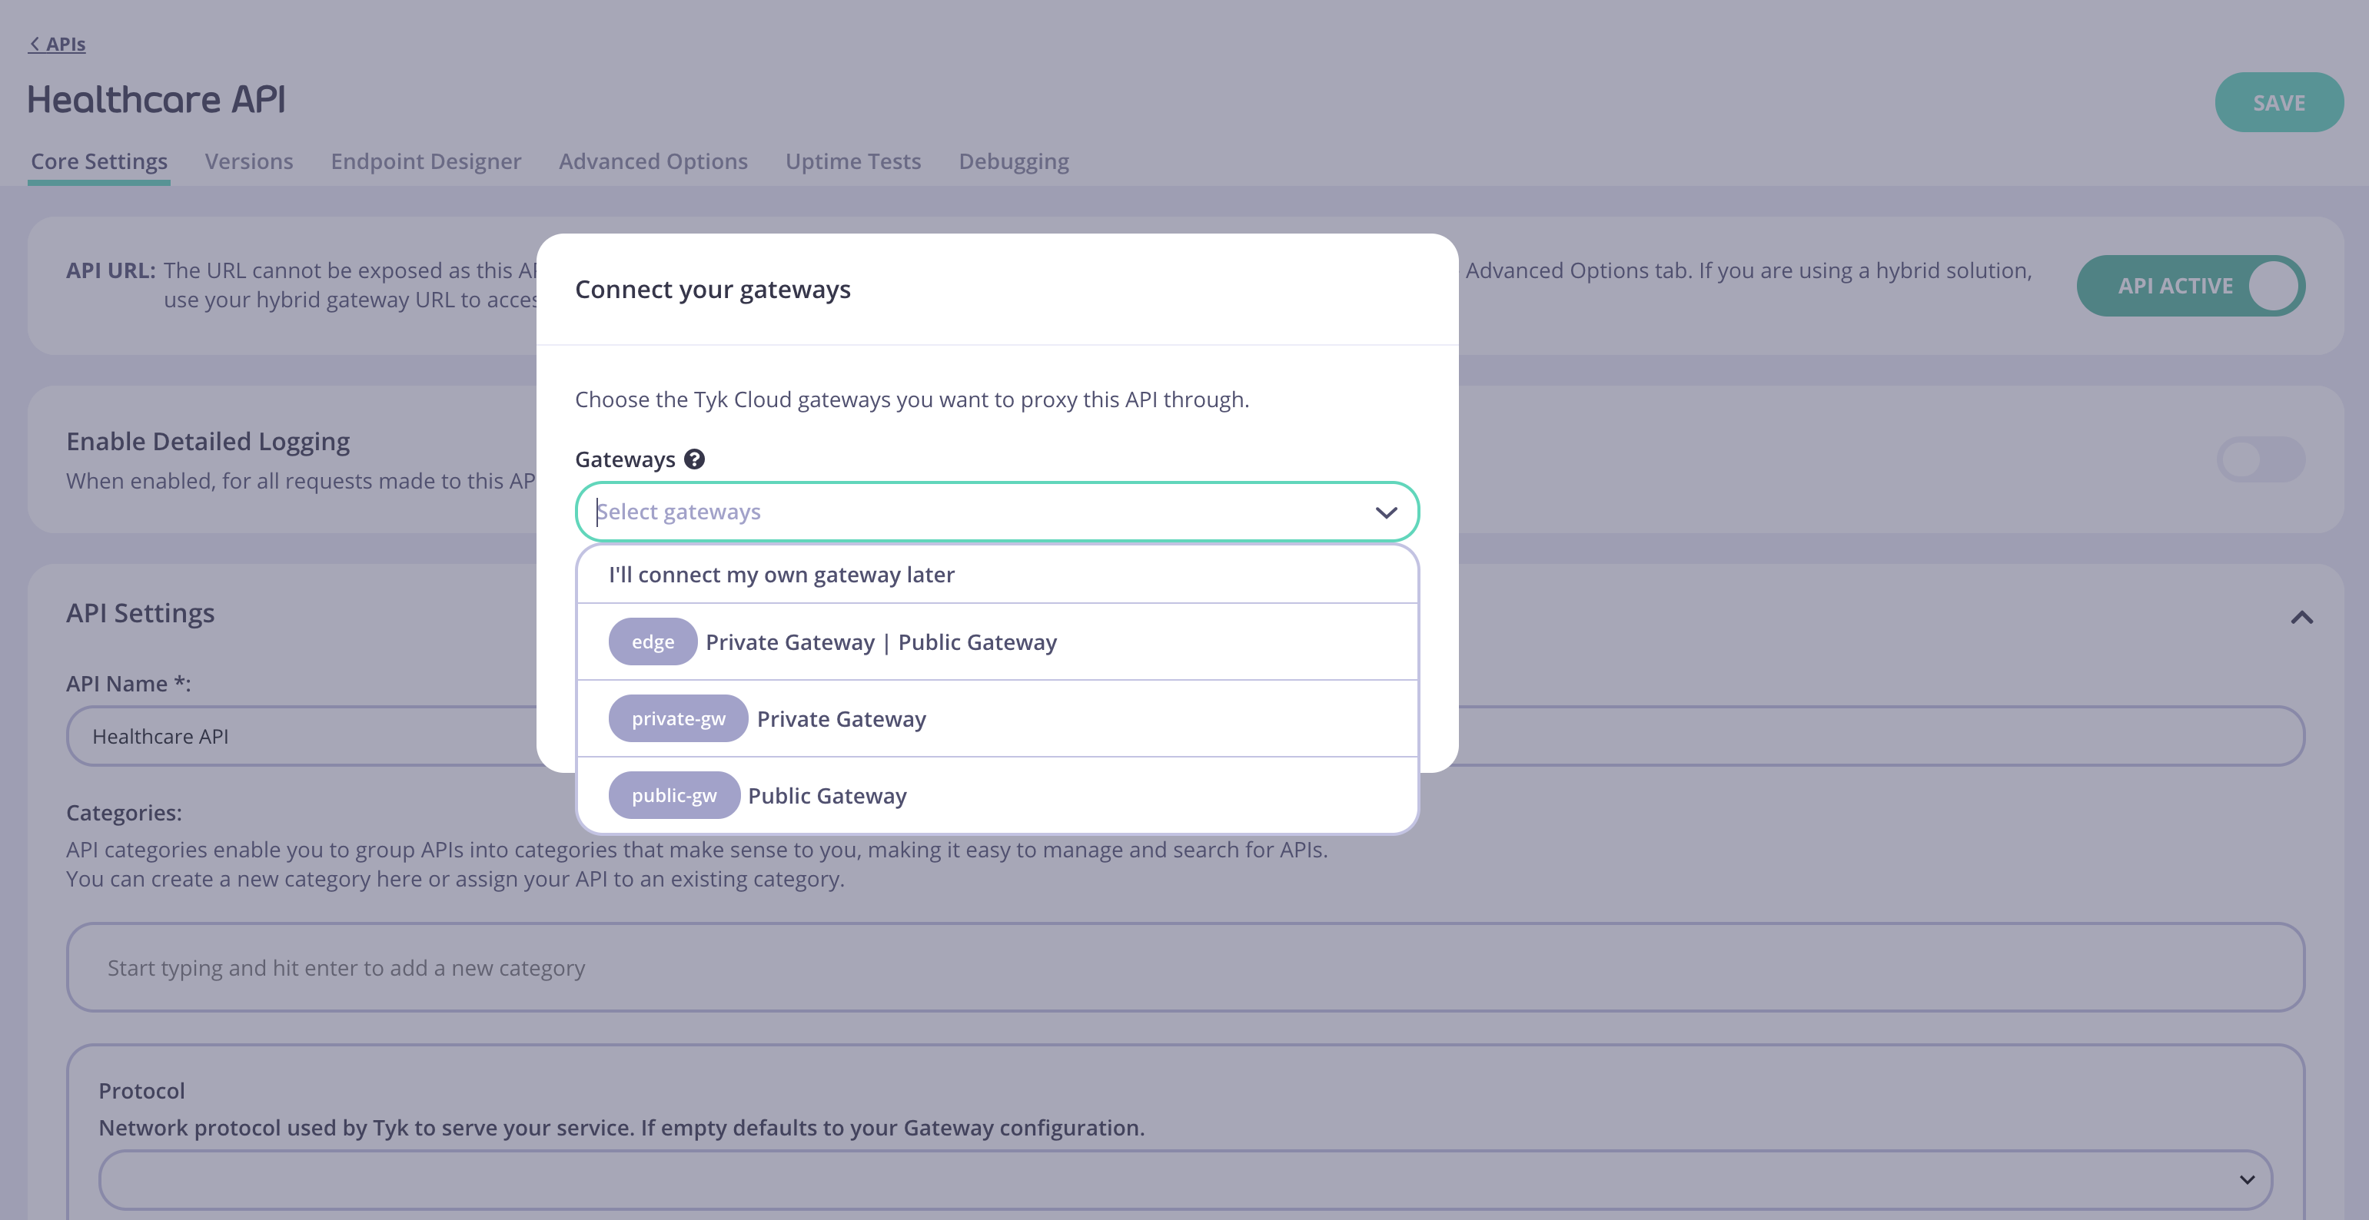The image size is (2369, 1220).
Task: Switch to the Debugging tab
Action: 1013,161
